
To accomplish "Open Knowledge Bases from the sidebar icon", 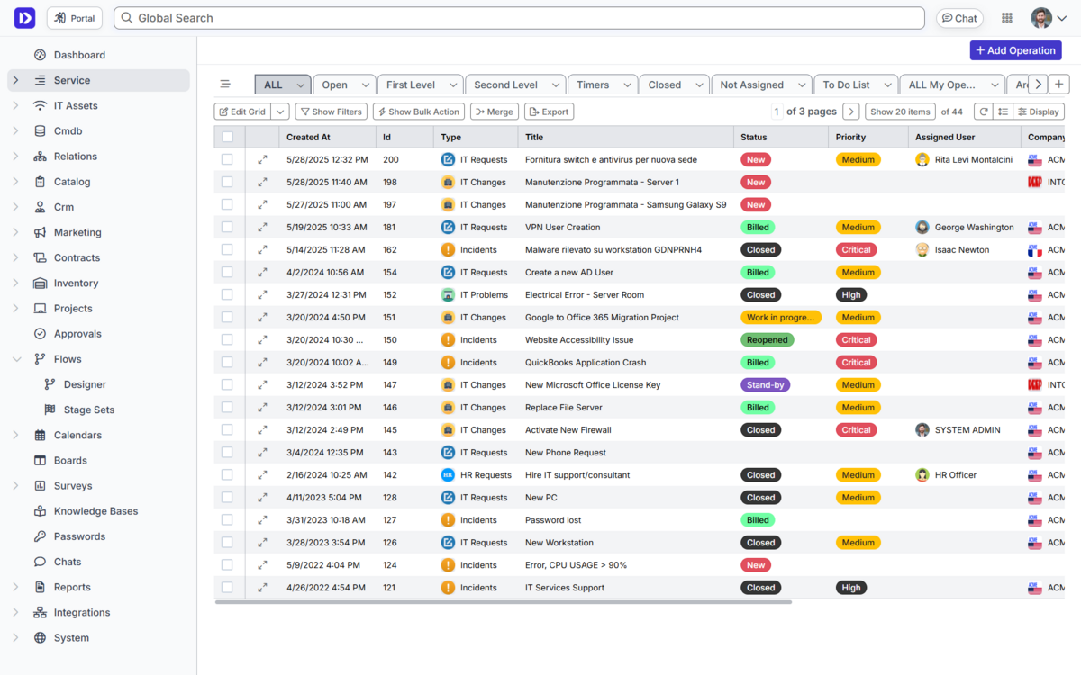I will (40, 511).
